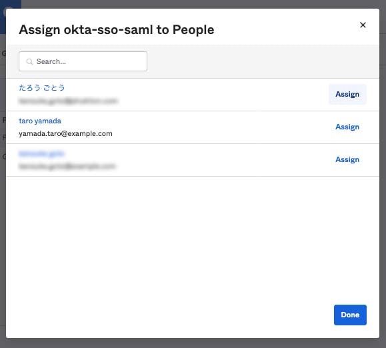Screen dimensions: 386x348
Task: Click the Done button
Action: [350, 315]
